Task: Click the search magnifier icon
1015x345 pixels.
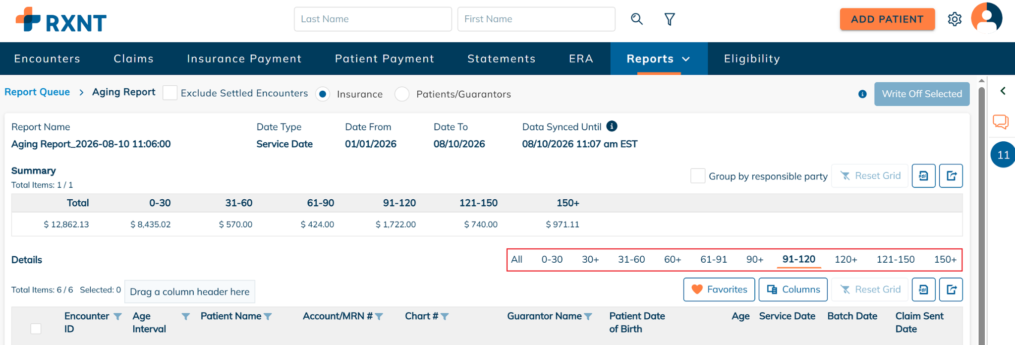Action: tap(637, 19)
